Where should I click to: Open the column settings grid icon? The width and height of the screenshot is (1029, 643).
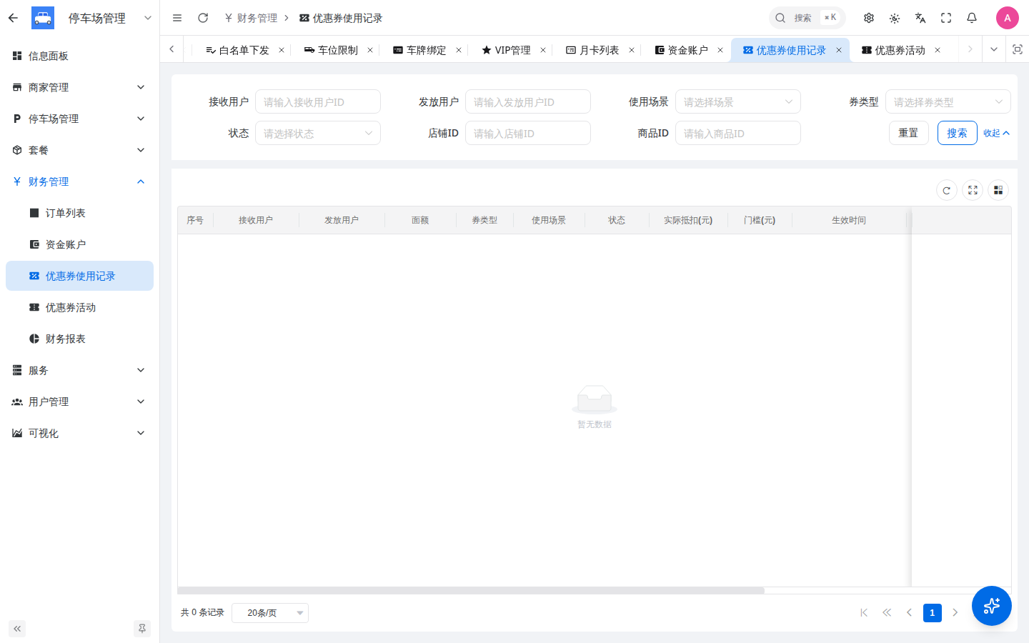998,190
